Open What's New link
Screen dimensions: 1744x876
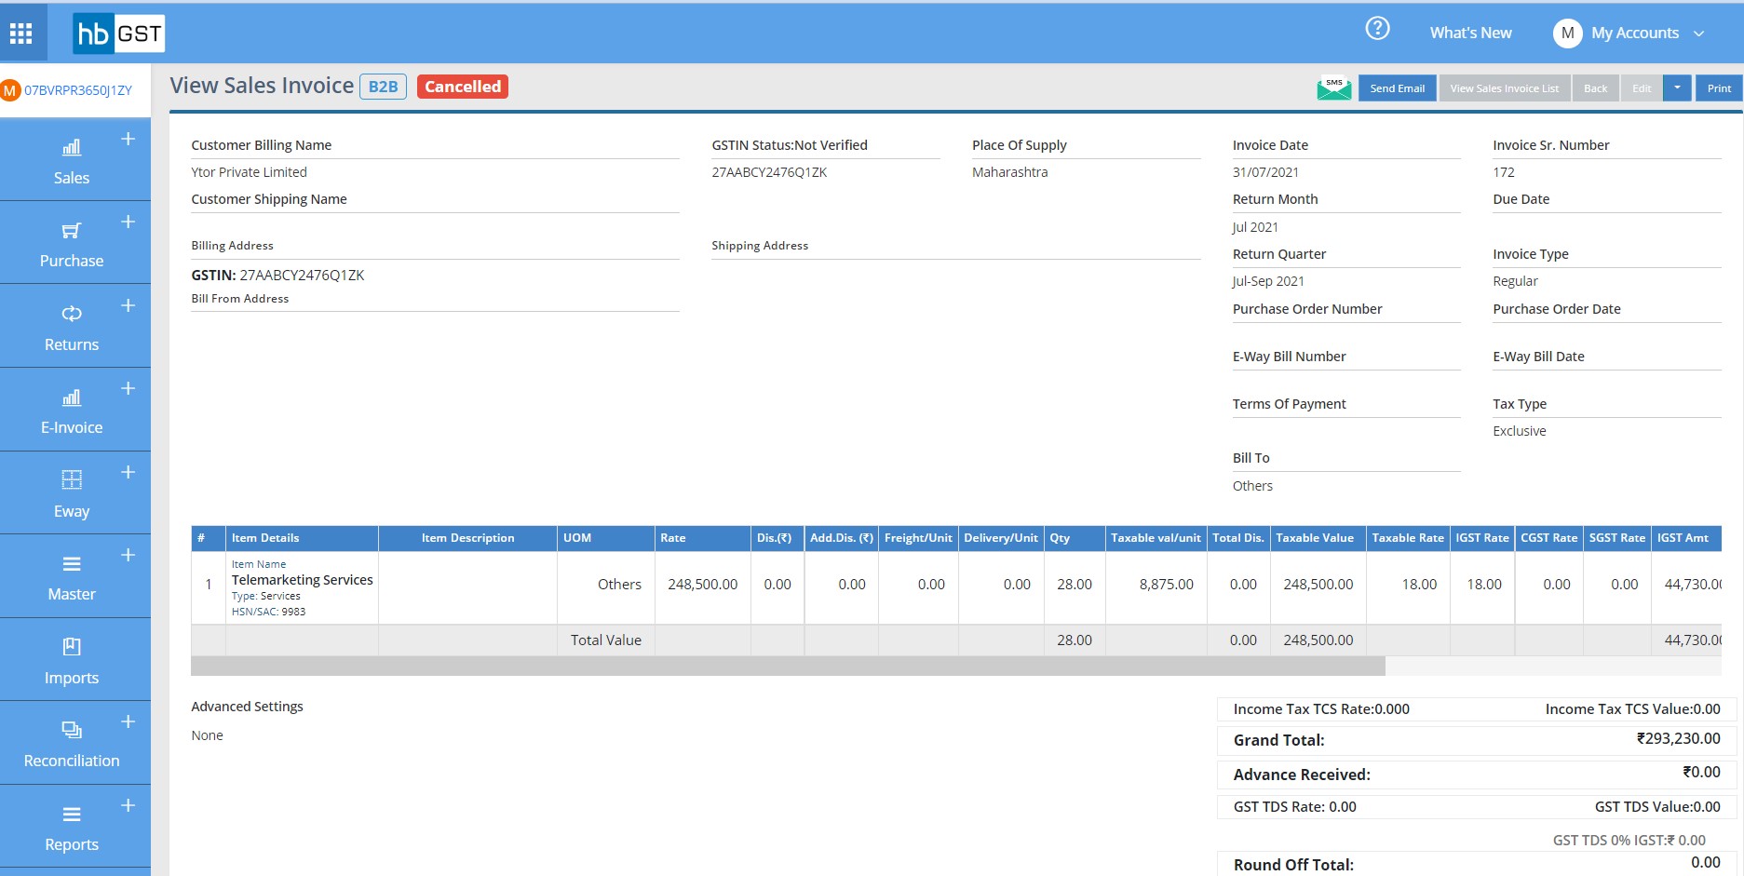pyautogui.click(x=1470, y=34)
